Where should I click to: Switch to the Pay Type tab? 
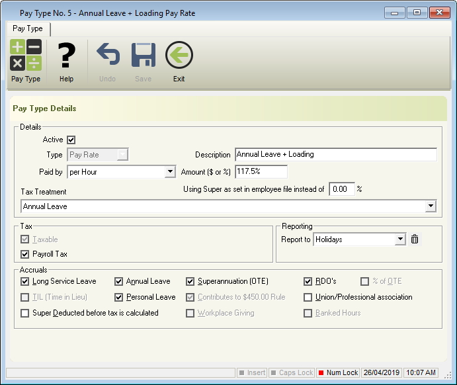pyautogui.click(x=28, y=28)
